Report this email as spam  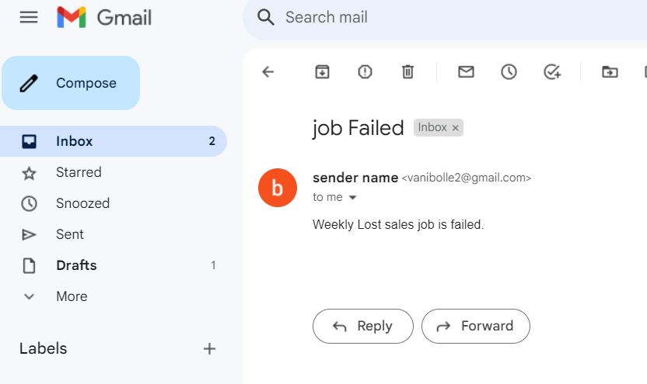point(365,72)
